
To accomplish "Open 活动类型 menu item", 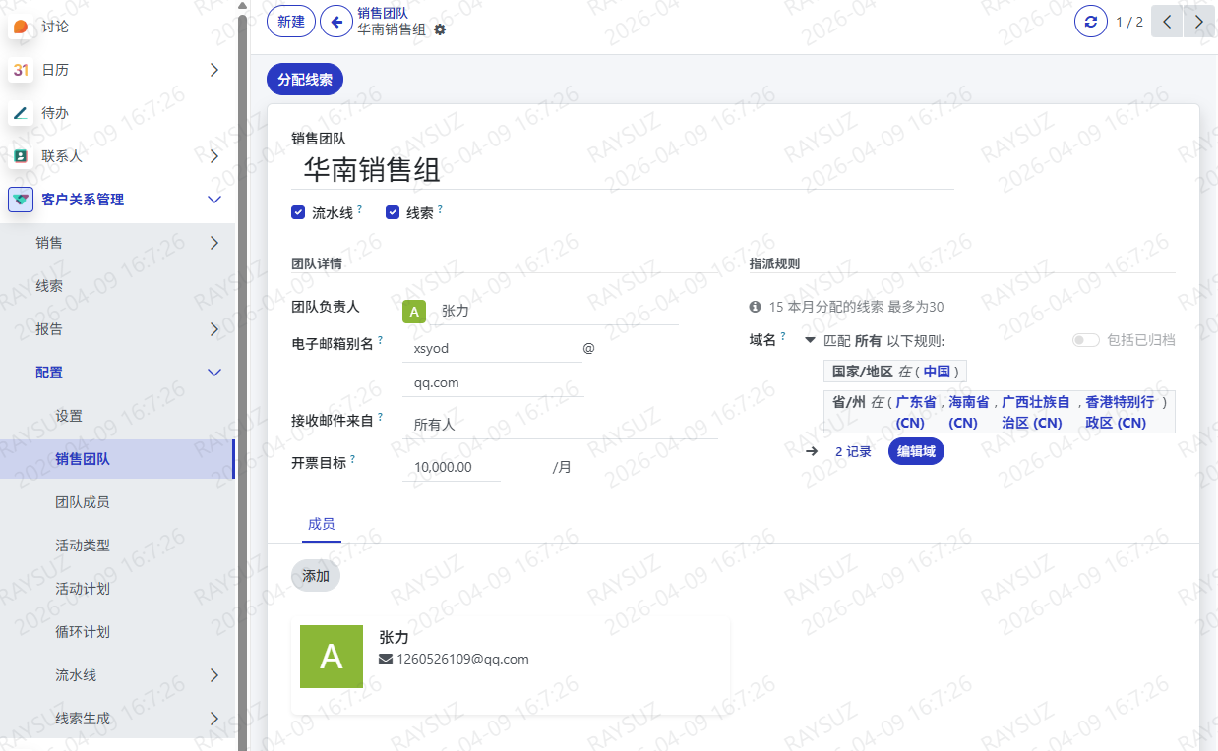I will tap(116, 546).
